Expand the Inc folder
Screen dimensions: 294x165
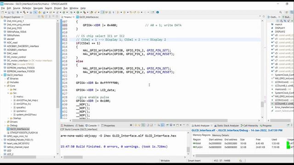tap(8, 89)
